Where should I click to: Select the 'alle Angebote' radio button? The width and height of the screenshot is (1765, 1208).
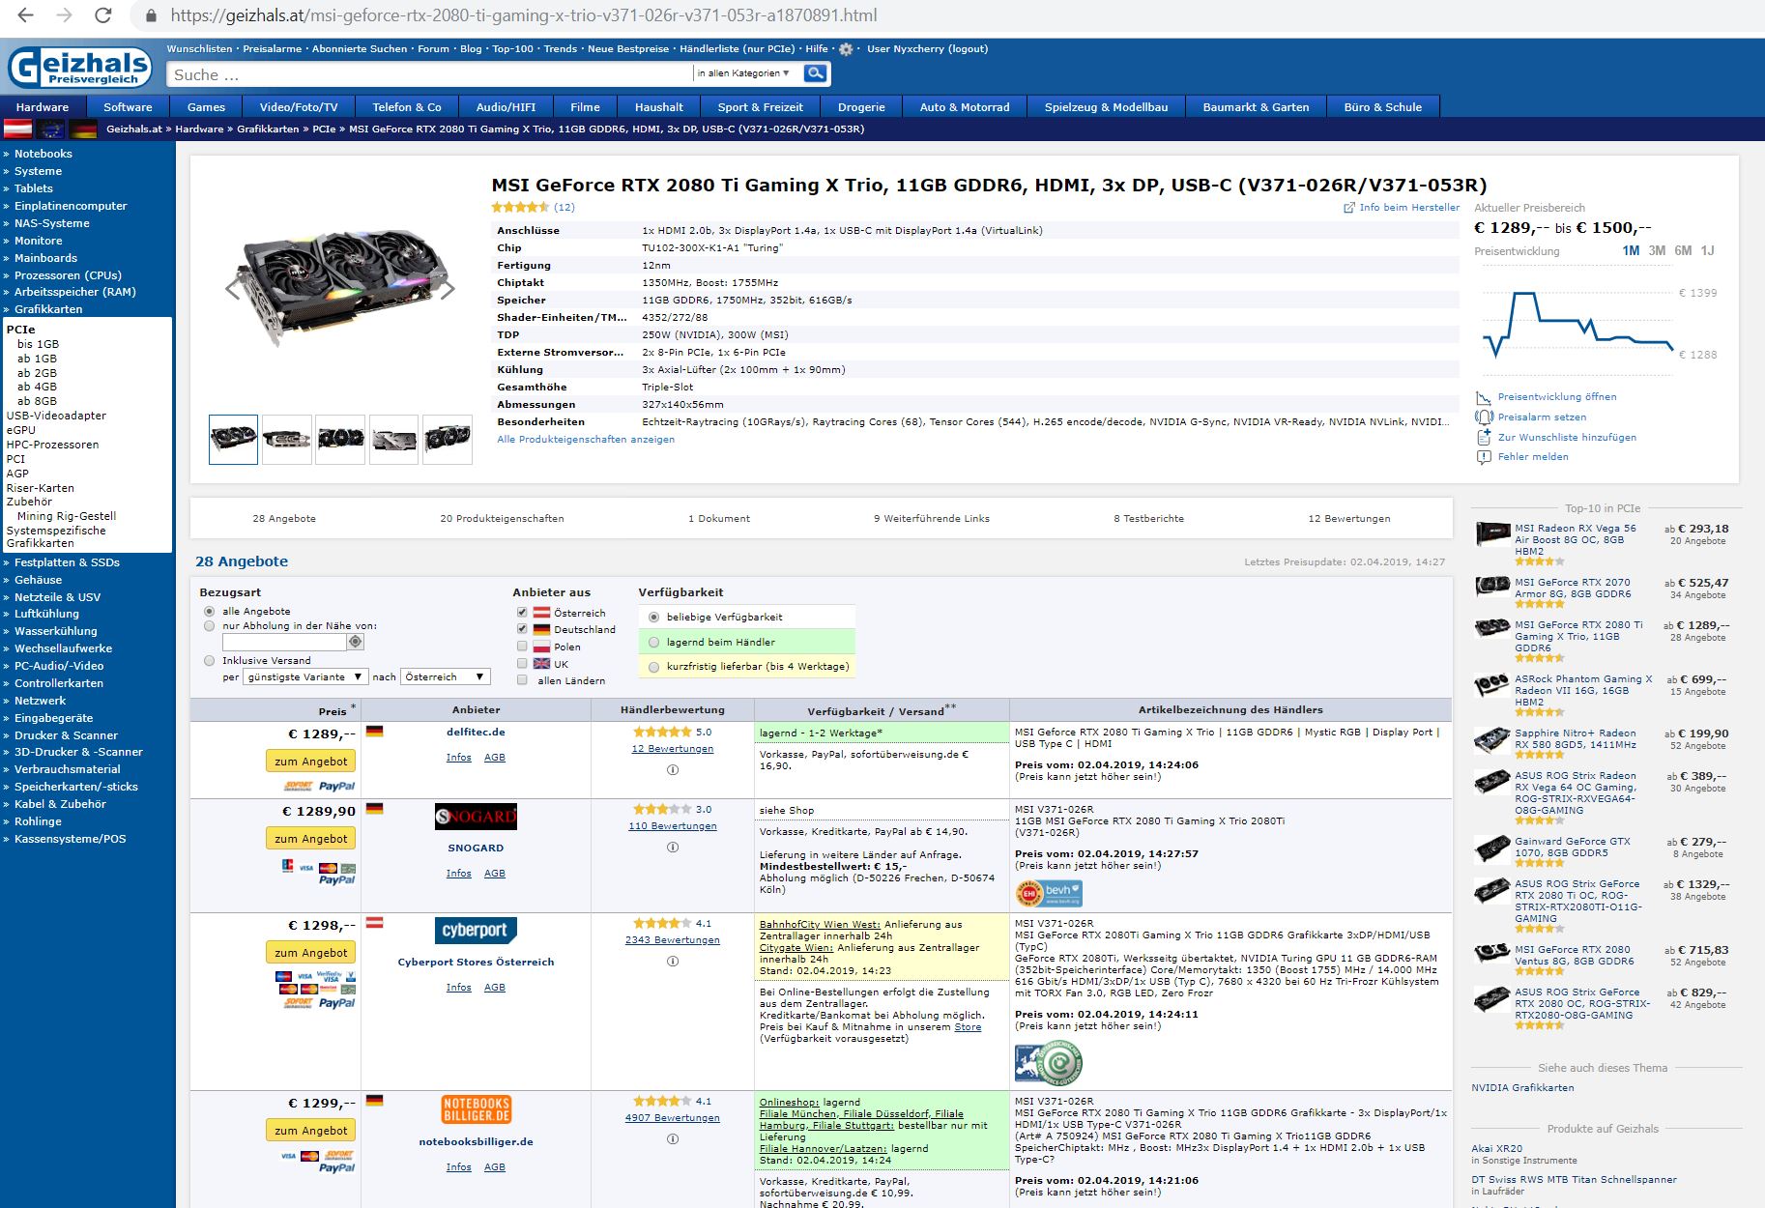pos(209,612)
